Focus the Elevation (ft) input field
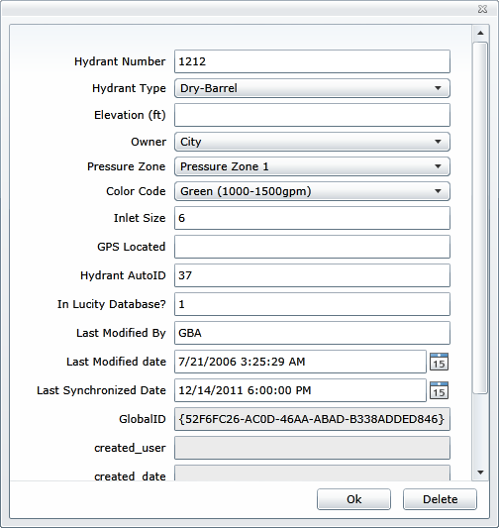Screen dimensions: 499x528 312,115
